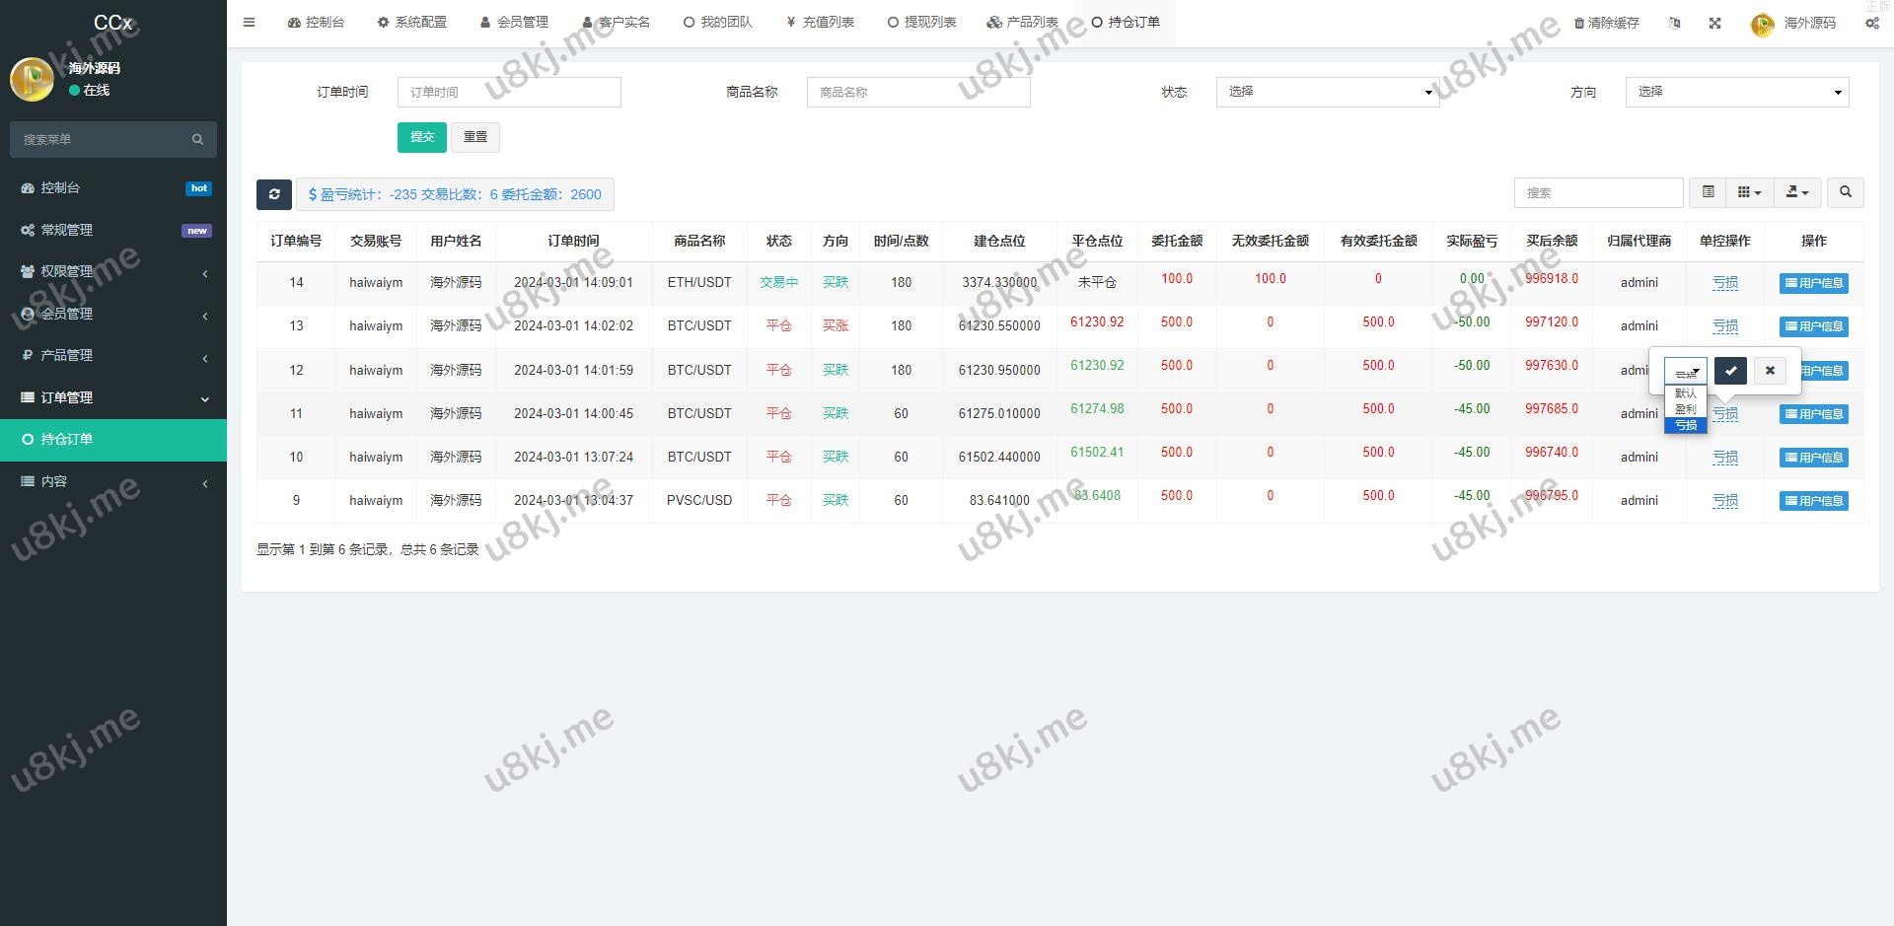This screenshot has height=926, width=1894.
Task: Click the 订单时间 filter input field
Action: point(509,92)
